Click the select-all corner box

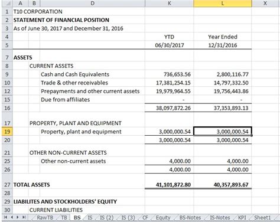tap(7, 3)
